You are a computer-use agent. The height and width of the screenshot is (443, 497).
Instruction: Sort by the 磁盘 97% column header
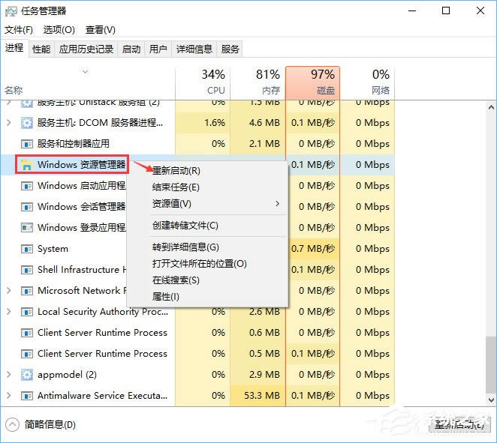[x=312, y=82]
